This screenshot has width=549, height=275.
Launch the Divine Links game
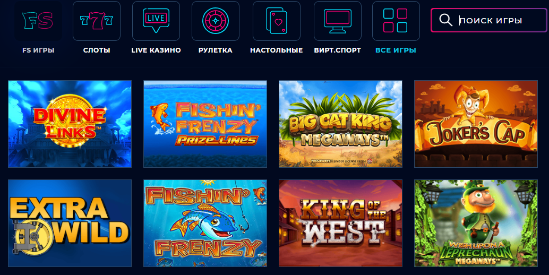70,124
